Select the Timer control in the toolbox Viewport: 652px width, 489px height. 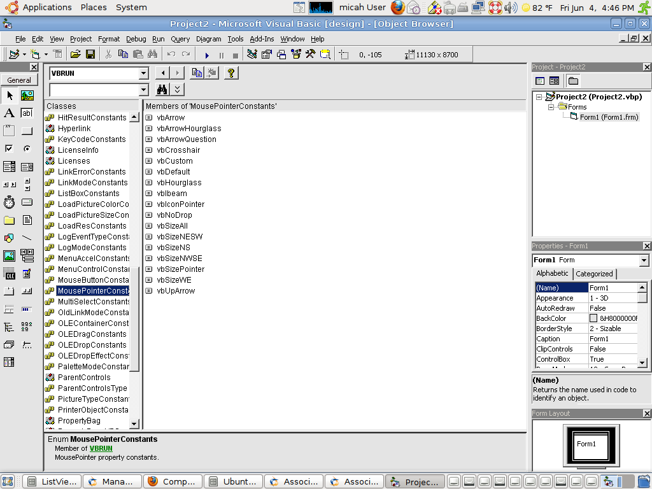[10, 202]
